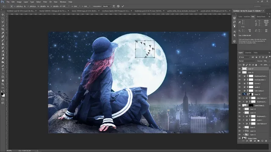Hide Layer 15 with its eye icon

coord(240,95)
